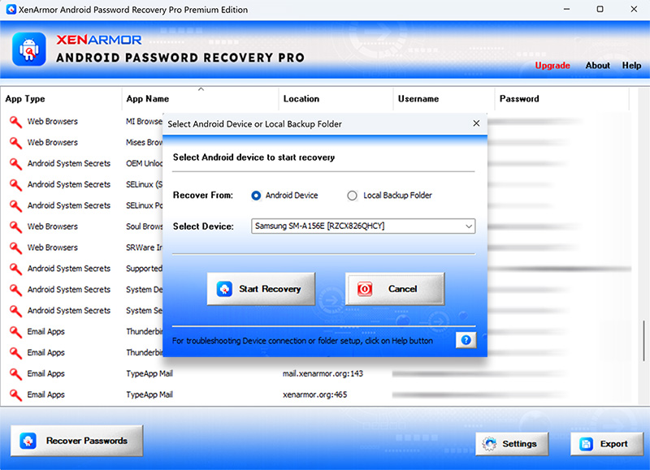
Task: Click the red Upgrade link
Action: tap(552, 66)
